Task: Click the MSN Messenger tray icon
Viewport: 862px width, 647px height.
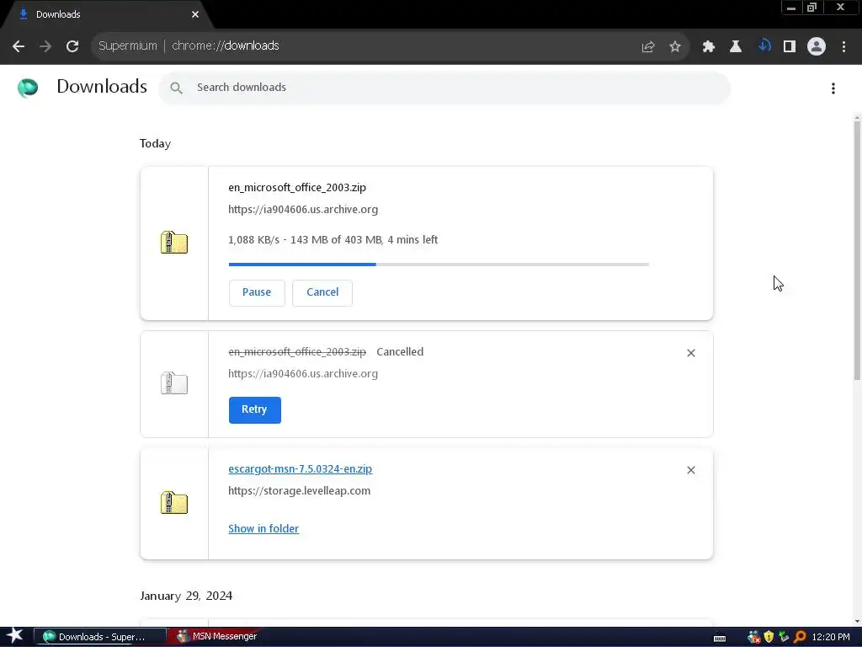Action: 753,637
